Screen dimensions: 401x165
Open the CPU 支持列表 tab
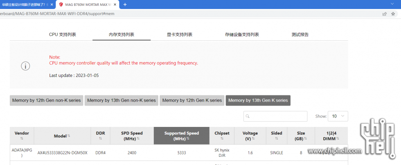coord(62,34)
